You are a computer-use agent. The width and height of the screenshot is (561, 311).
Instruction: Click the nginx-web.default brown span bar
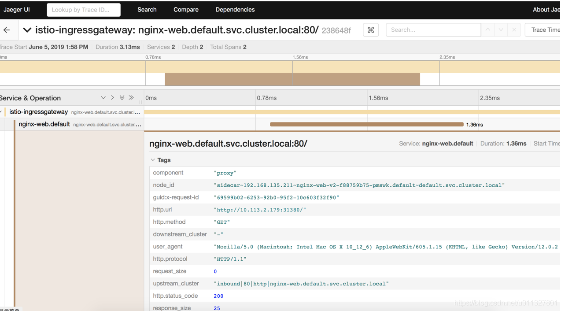point(367,124)
